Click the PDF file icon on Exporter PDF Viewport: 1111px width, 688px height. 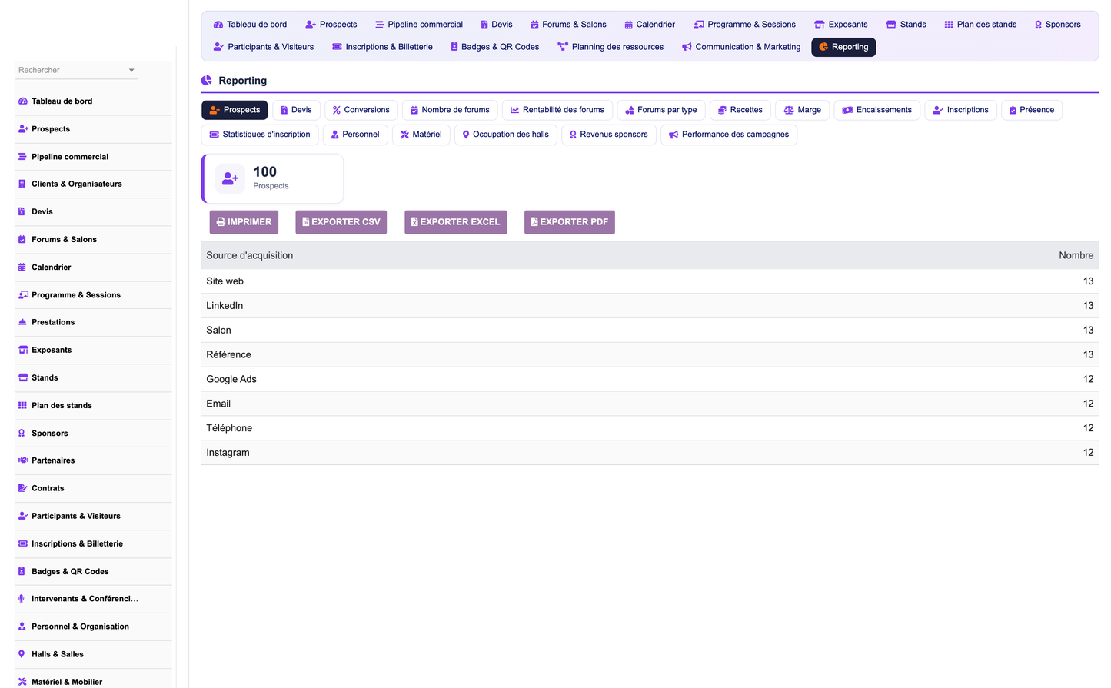534,222
